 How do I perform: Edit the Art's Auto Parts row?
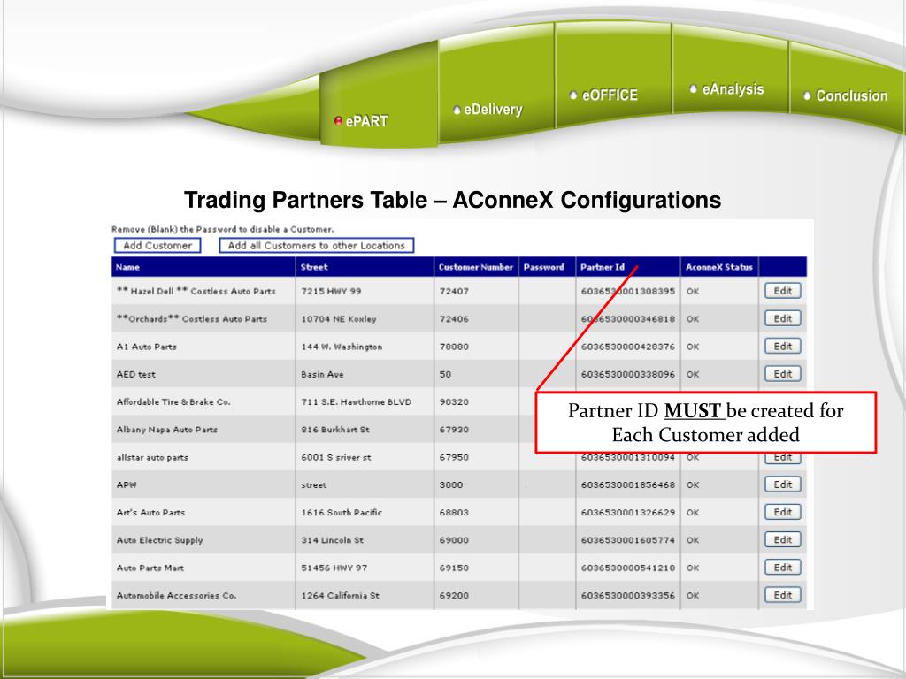(x=782, y=512)
